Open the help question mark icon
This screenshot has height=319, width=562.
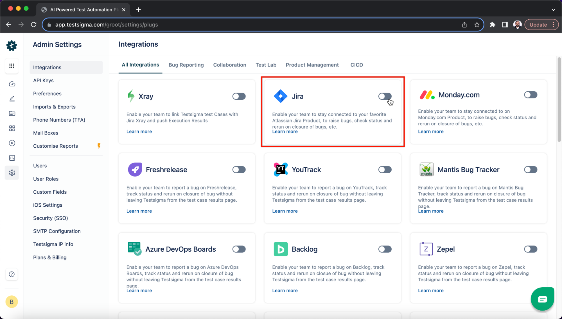pyautogui.click(x=12, y=274)
